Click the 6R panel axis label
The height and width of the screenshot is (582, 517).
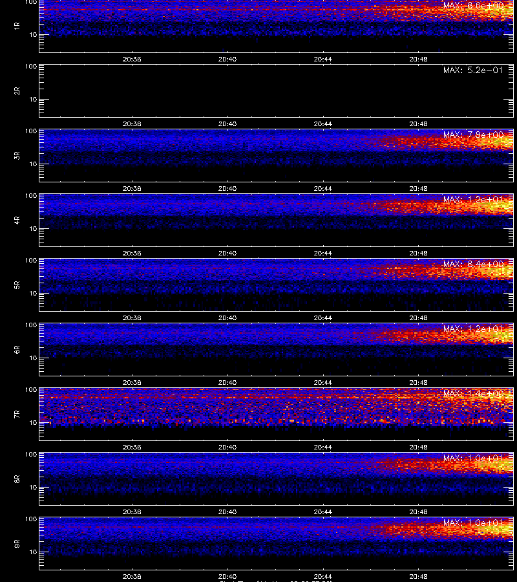pyautogui.click(x=17, y=349)
